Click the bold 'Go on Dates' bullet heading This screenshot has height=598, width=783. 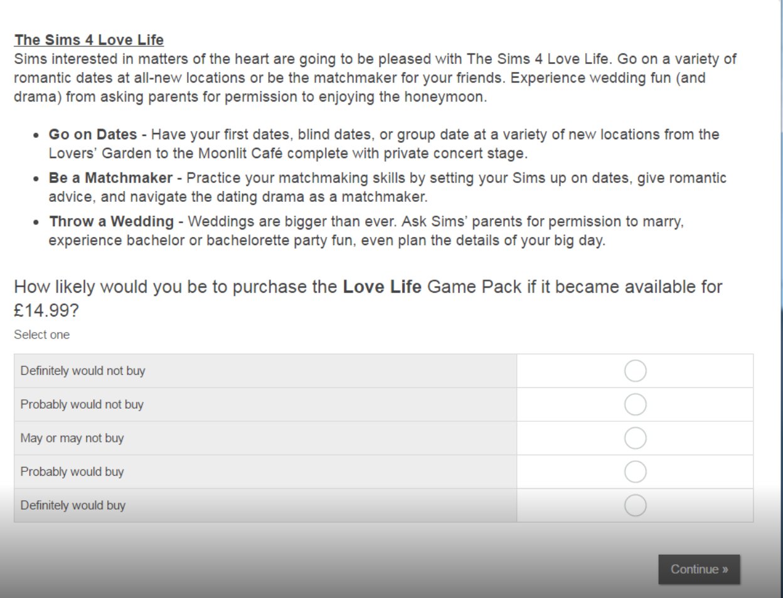(93, 135)
